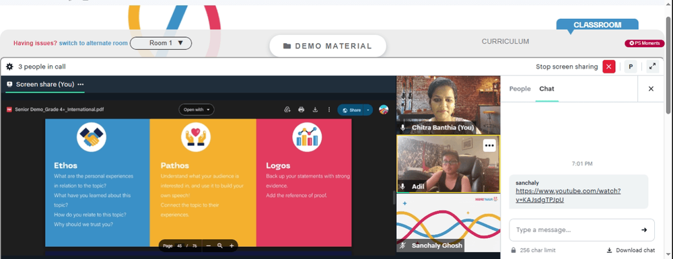Click the P button in call header
This screenshot has width=673, height=259.
[631, 67]
